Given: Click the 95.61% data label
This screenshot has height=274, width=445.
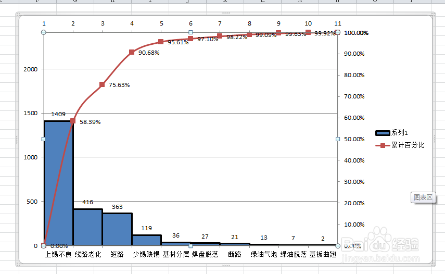Looking at the screenshot, I should [x=178, y=42].
